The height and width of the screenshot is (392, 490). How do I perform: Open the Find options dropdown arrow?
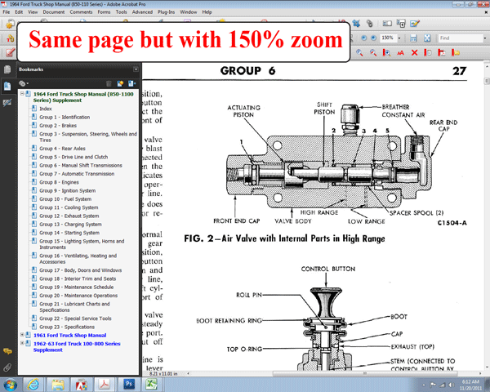click(485, 38)
